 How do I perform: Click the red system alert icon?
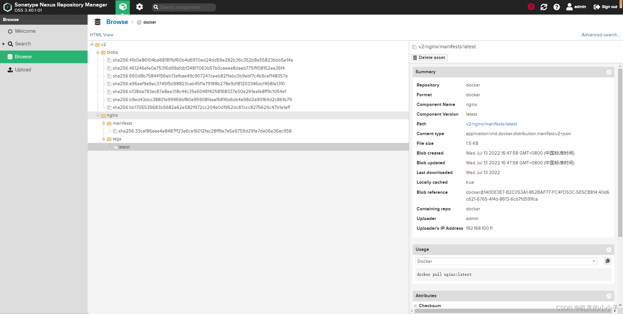531,7
